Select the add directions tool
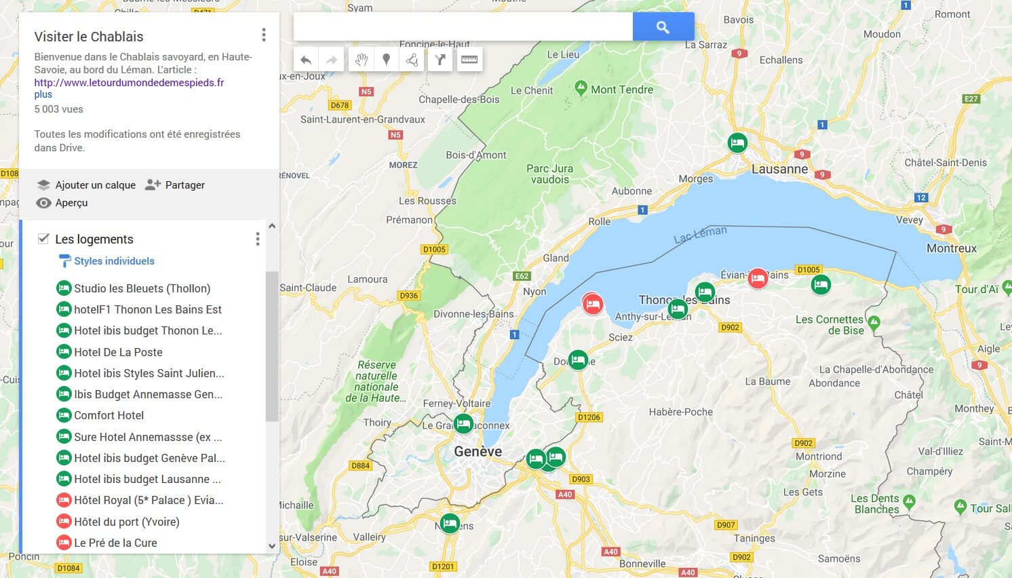Image resolution: width=1012 pixels, height=578 pixels. (x=440, y=60)
